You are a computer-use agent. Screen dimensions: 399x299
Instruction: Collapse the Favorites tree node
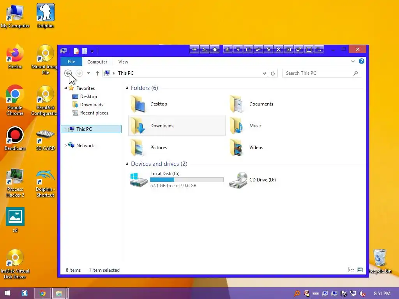pyautogui.click(x=65, y=88)
